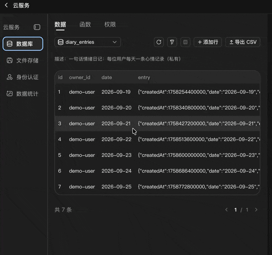Go to the next page arrow
272x255 pixels.
point(256,210)
